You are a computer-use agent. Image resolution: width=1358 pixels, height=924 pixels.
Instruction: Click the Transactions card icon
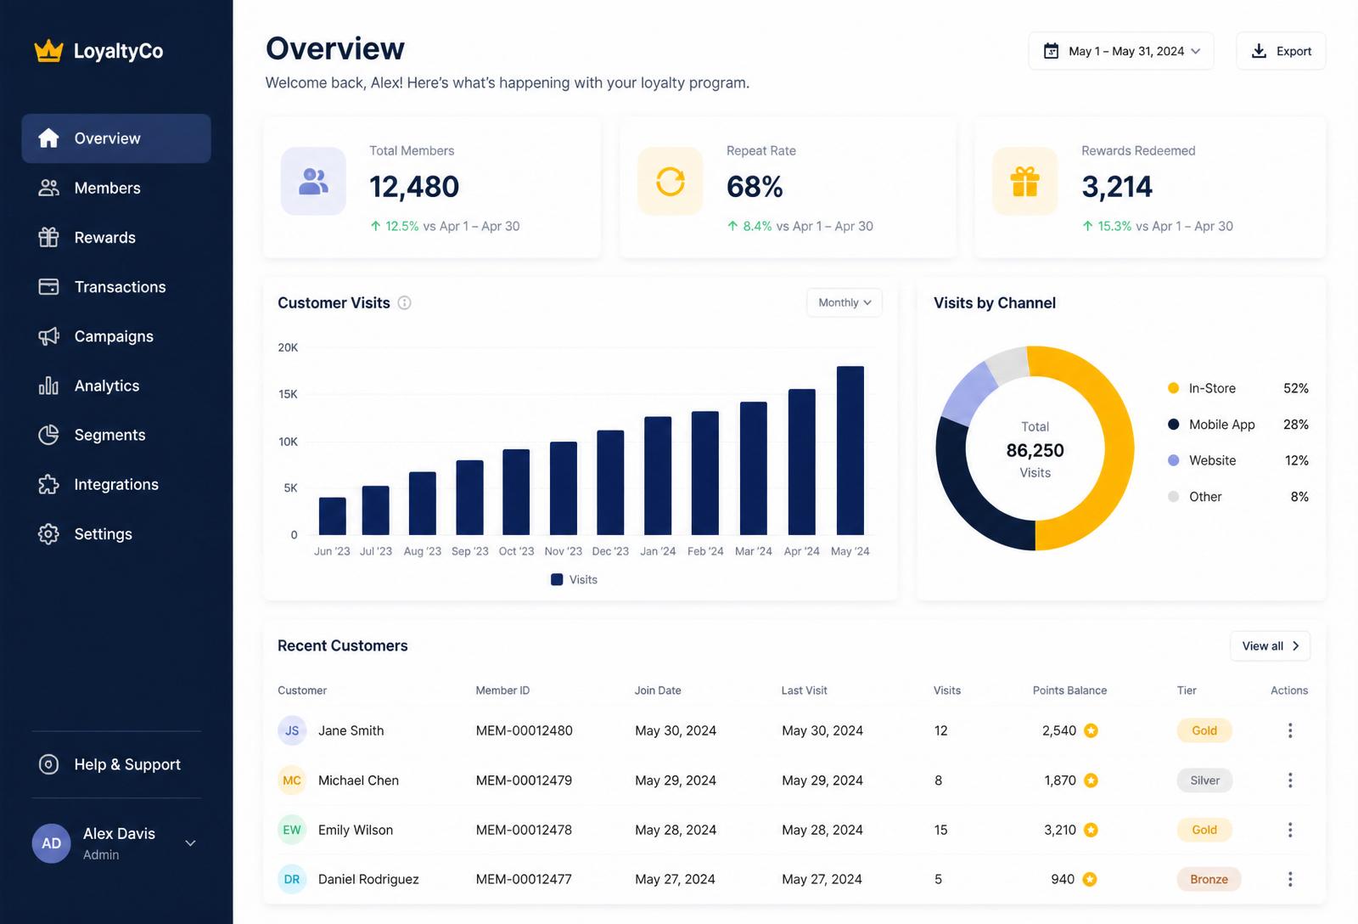pos(48,287)
